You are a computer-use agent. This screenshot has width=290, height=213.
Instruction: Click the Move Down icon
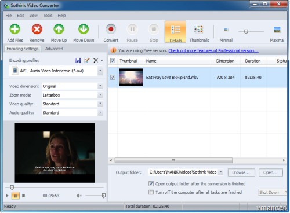point(84,30)
